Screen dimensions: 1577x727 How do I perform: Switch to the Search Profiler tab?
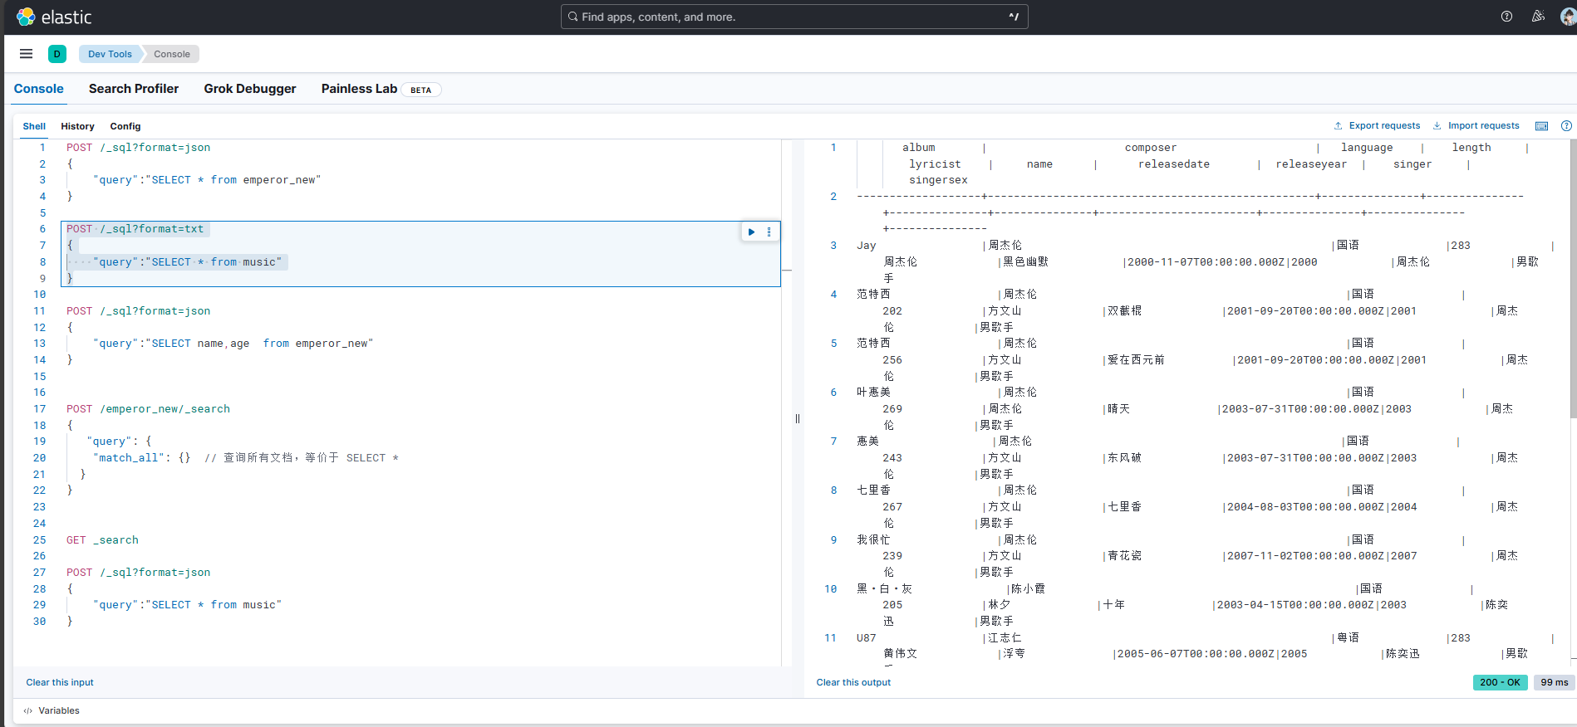tap(134, 89)
